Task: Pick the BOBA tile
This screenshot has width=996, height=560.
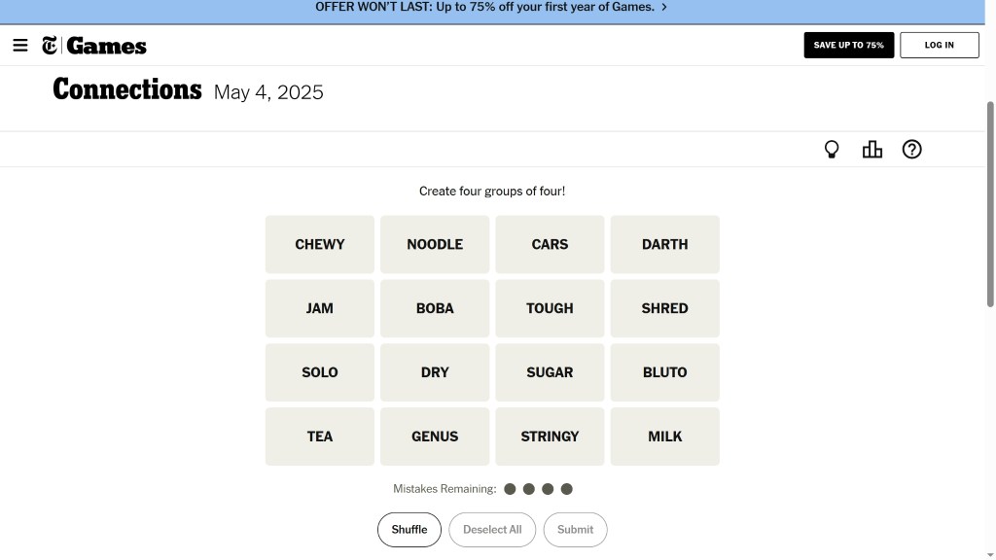Action: tap(435, 309)
